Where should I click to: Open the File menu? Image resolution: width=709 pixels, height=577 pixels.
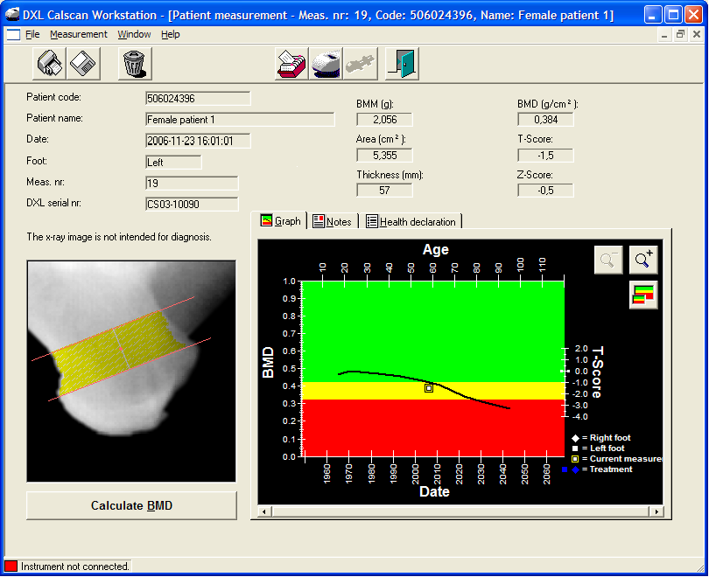pyautogui.click(x=32, y=34)
